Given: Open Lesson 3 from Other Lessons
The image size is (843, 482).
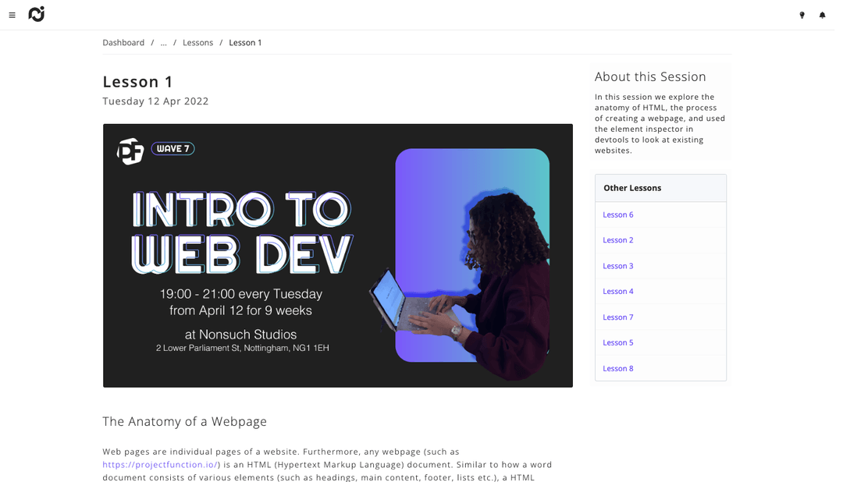Looking at the screenshot, I should click(617, 266).
